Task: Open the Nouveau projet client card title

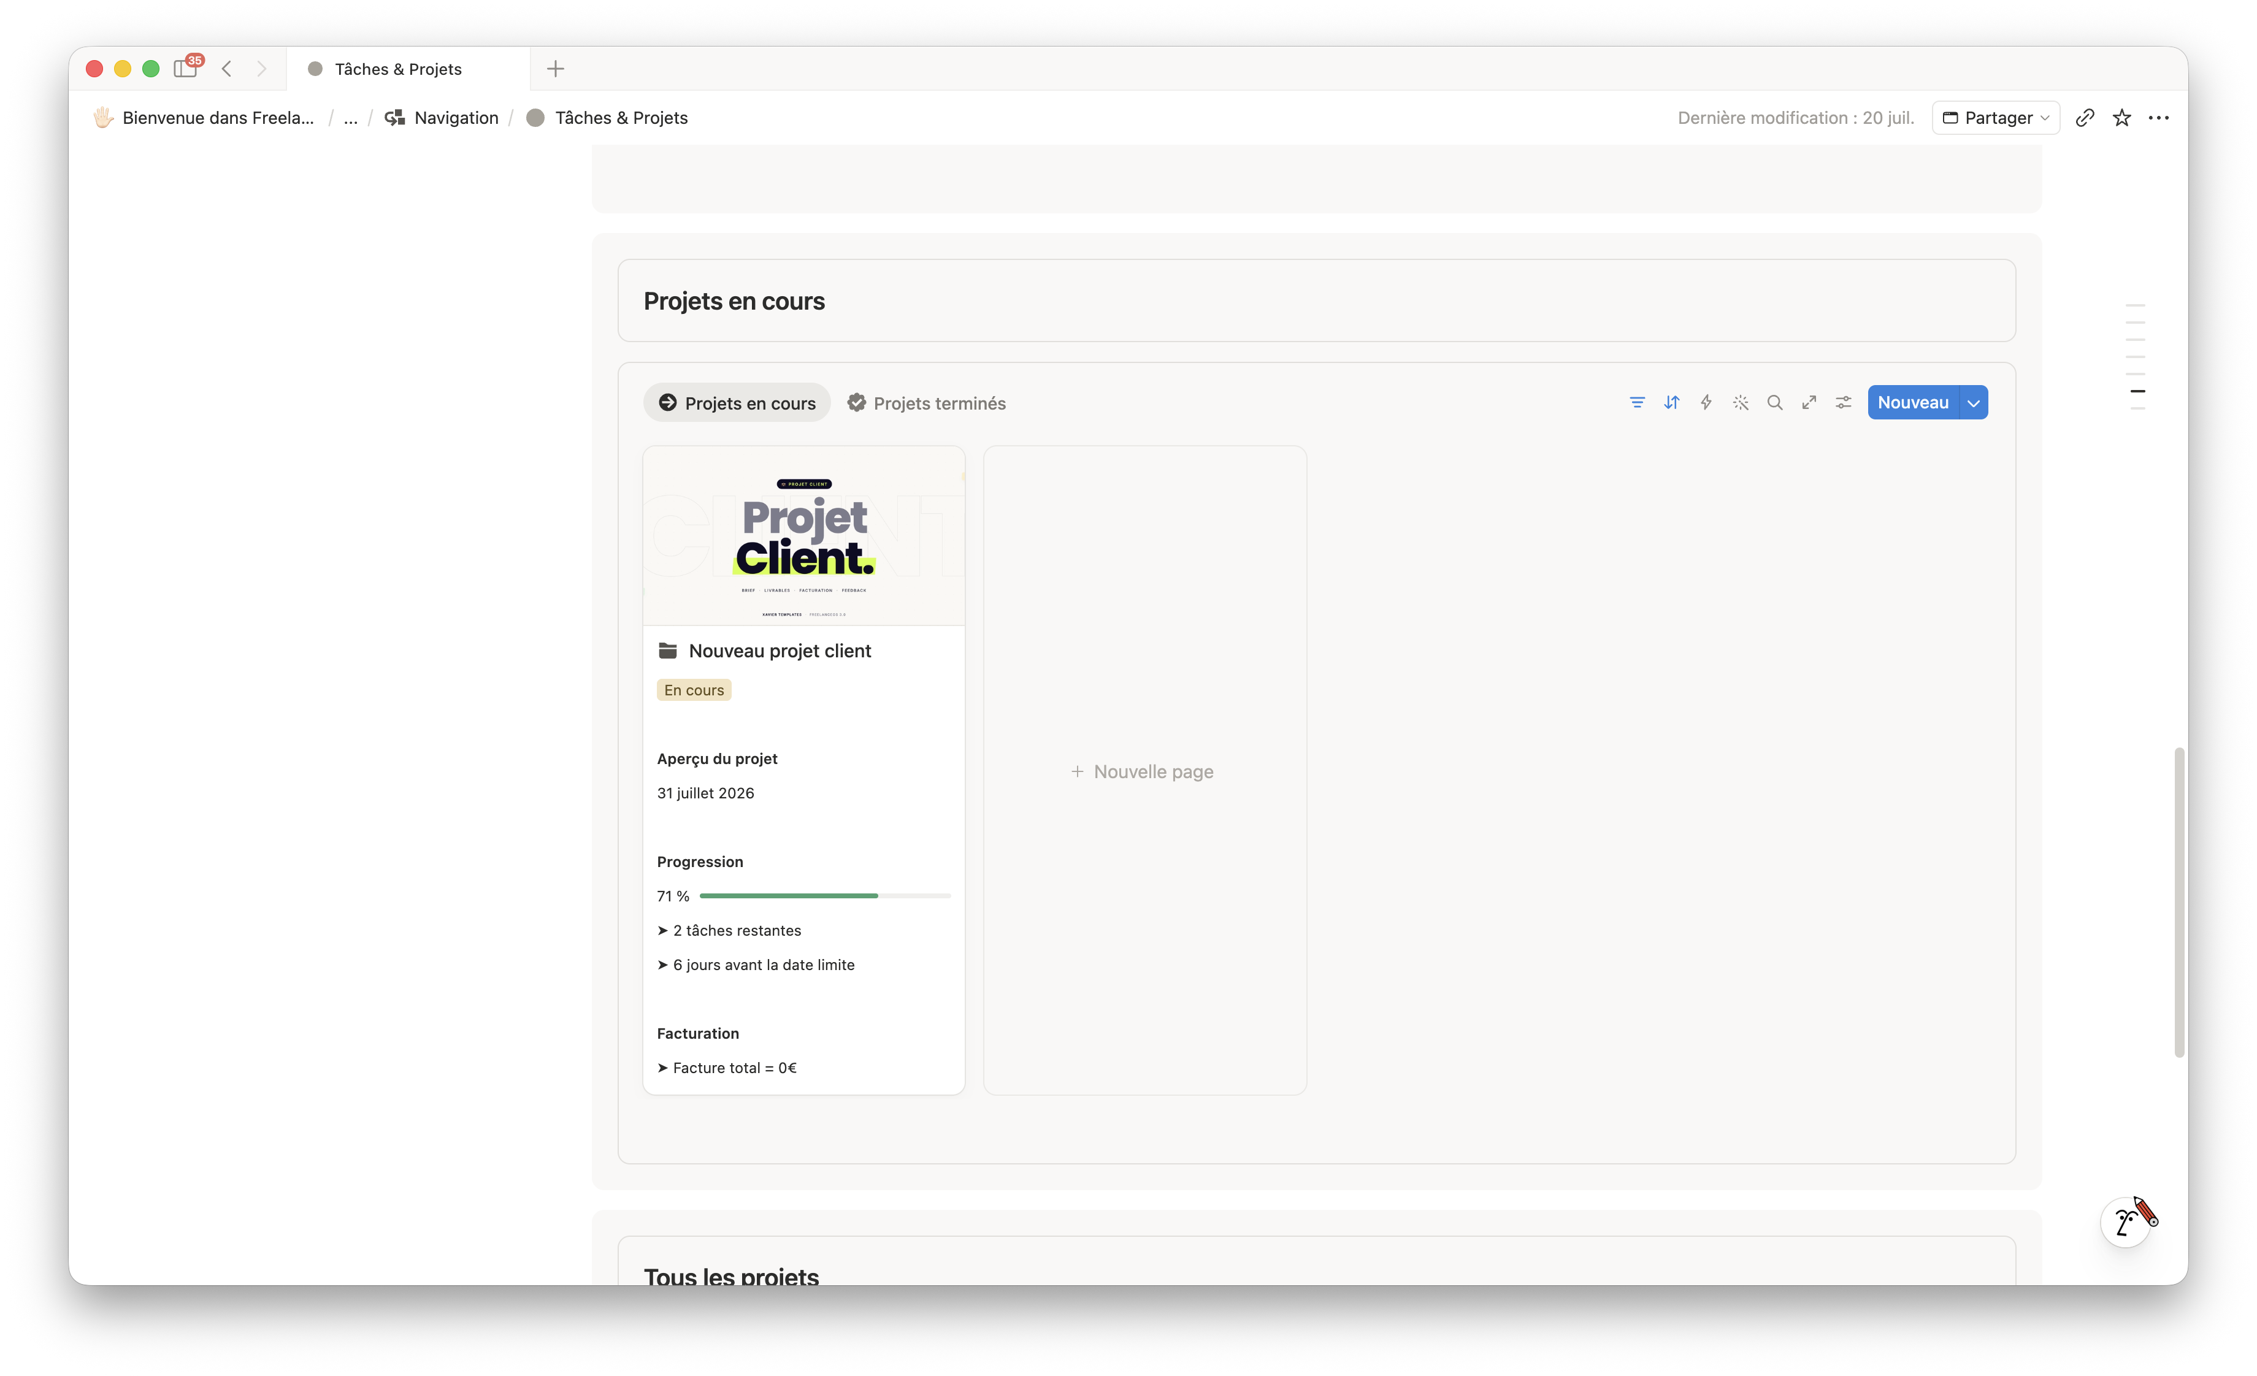Action: tap(780, 651)
